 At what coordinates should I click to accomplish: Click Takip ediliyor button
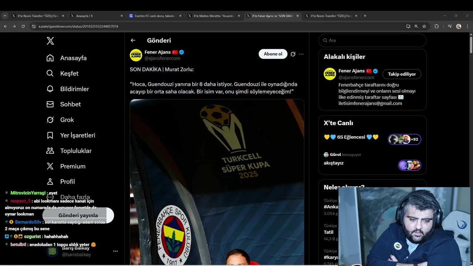click(402, 74)
